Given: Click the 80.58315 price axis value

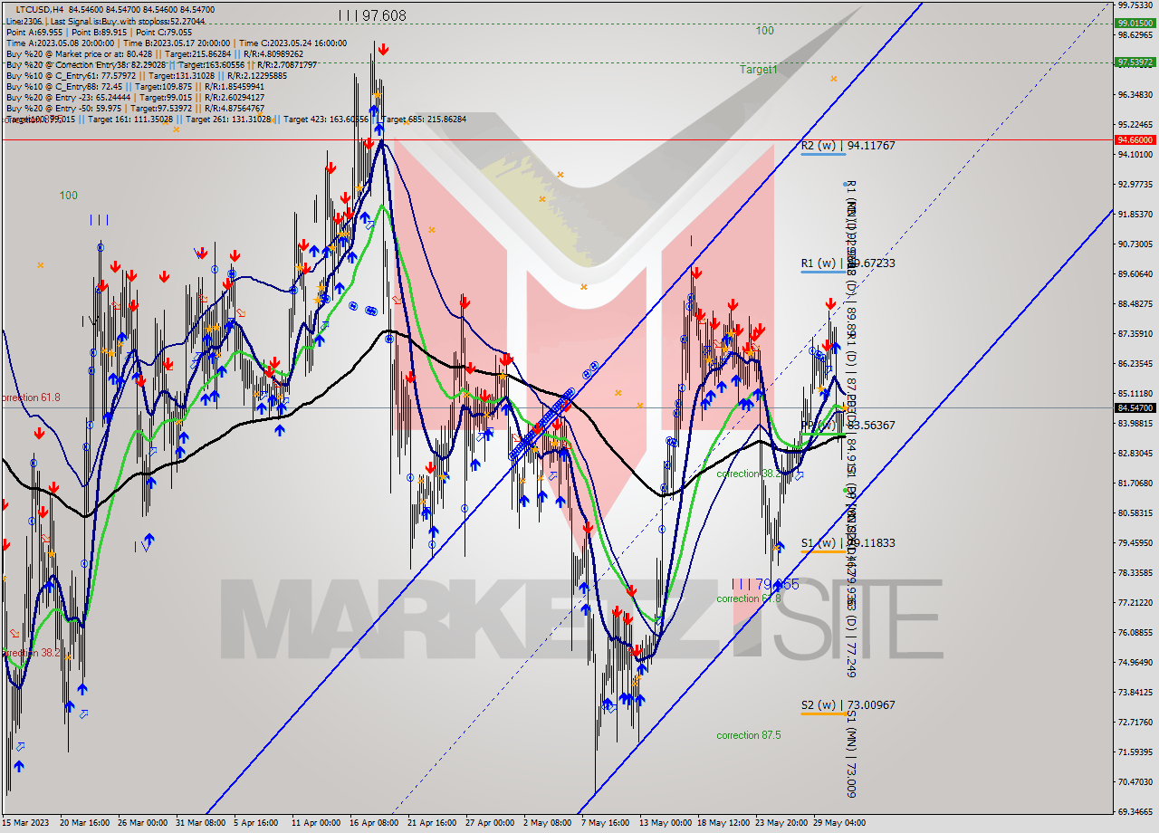Looking at the screenshot, I should [x=1135, y=513].
